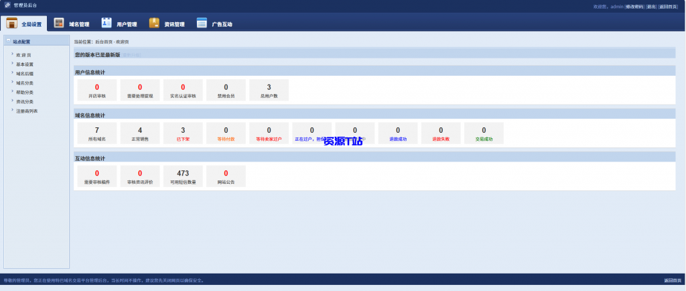Click the 退出 logout link
Viewport: 686px width, 291px height.
650,6
